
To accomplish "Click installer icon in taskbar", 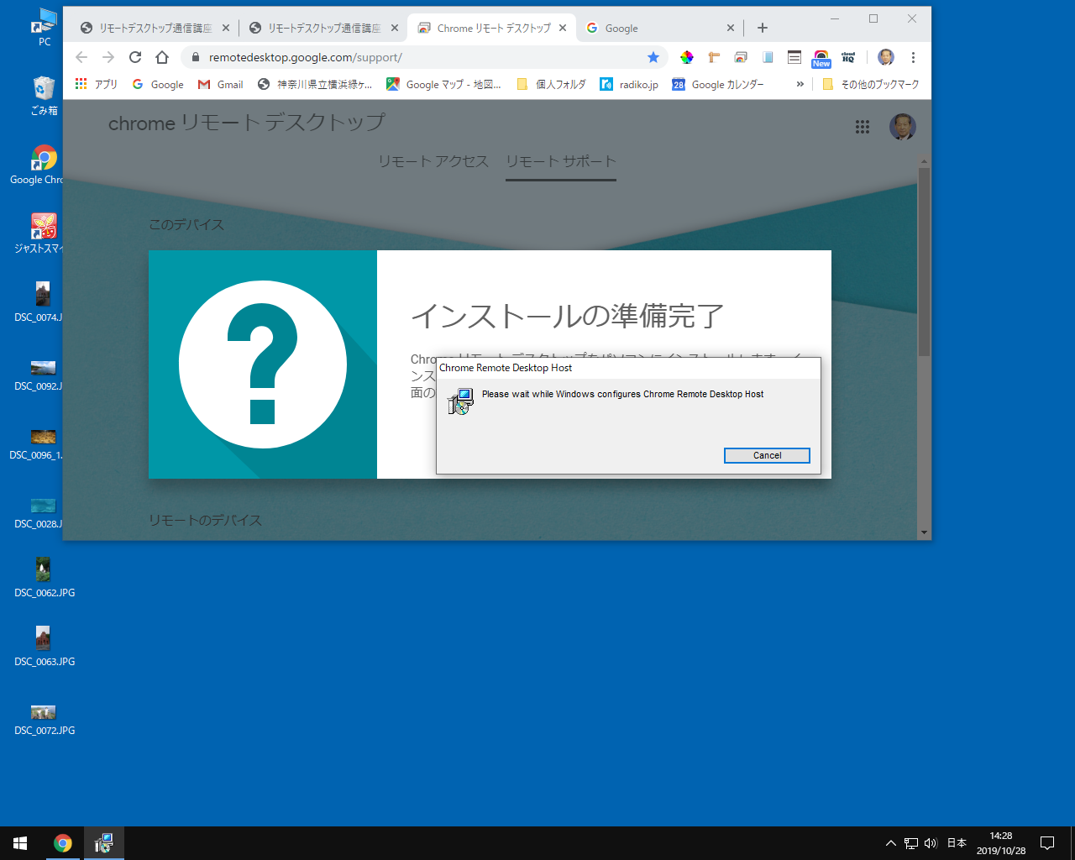I will 103,843.
